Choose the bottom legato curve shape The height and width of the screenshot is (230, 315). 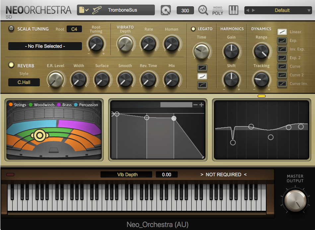click(202, 85)
